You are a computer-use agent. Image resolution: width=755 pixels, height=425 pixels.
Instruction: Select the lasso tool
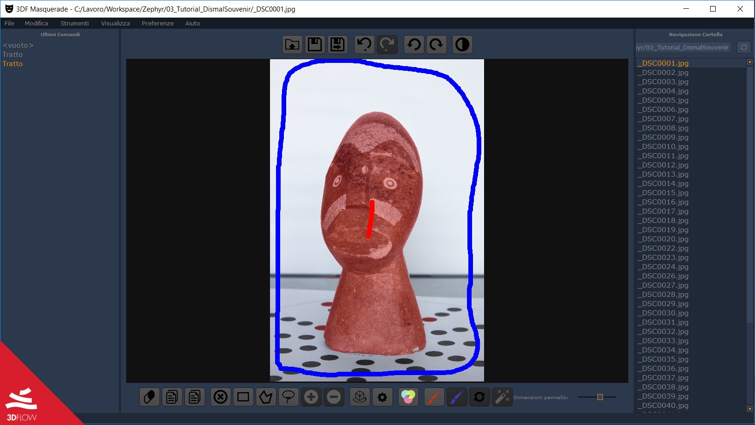coord(288,397)
